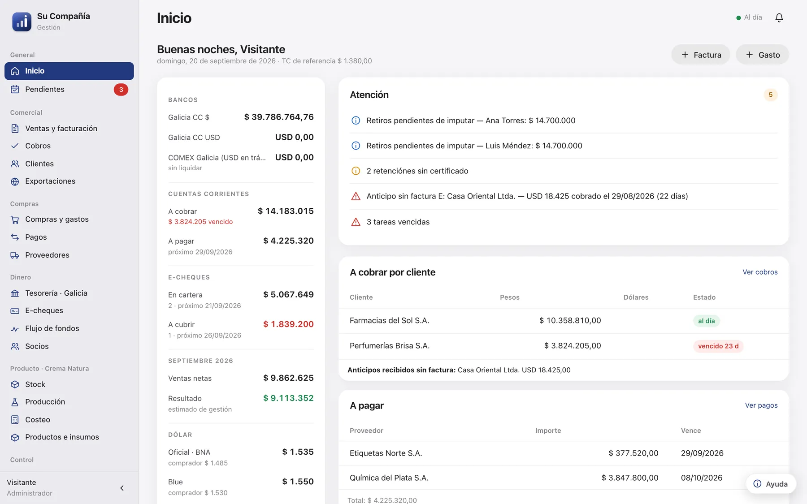Click '$ 3.824.205 vencido' overdue text
807x504 pixels.
(200, 222)
